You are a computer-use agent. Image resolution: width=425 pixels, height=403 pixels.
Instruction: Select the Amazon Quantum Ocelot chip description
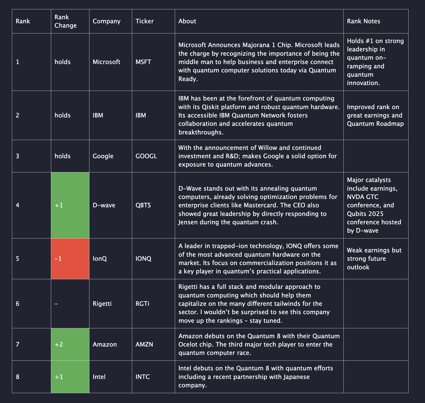pos(259,345)
